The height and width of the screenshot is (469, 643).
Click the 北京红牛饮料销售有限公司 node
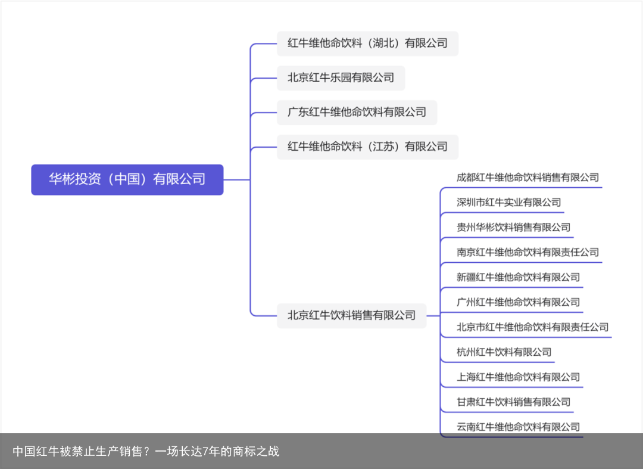pyautogui.click(x=351, y=315)
